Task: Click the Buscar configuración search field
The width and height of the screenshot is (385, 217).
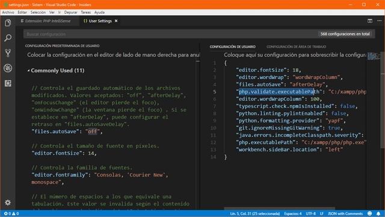Action: tap(170, 34)
